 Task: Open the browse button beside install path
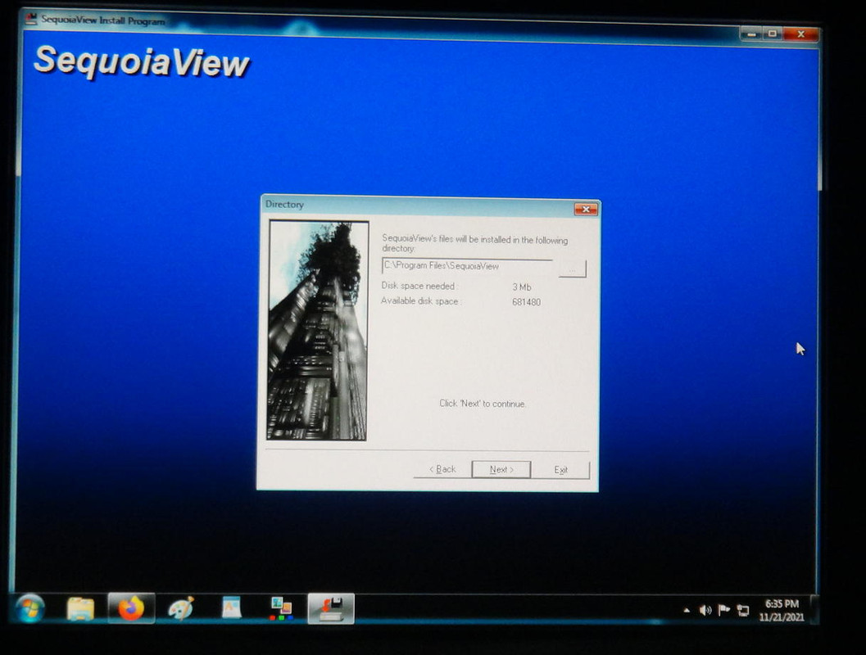coord(572,269)
